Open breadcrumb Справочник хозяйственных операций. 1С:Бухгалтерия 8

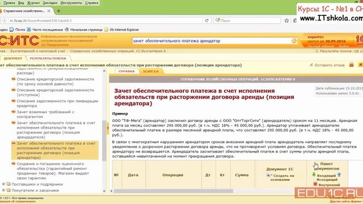pyautogui.click(x=118, y=51)
